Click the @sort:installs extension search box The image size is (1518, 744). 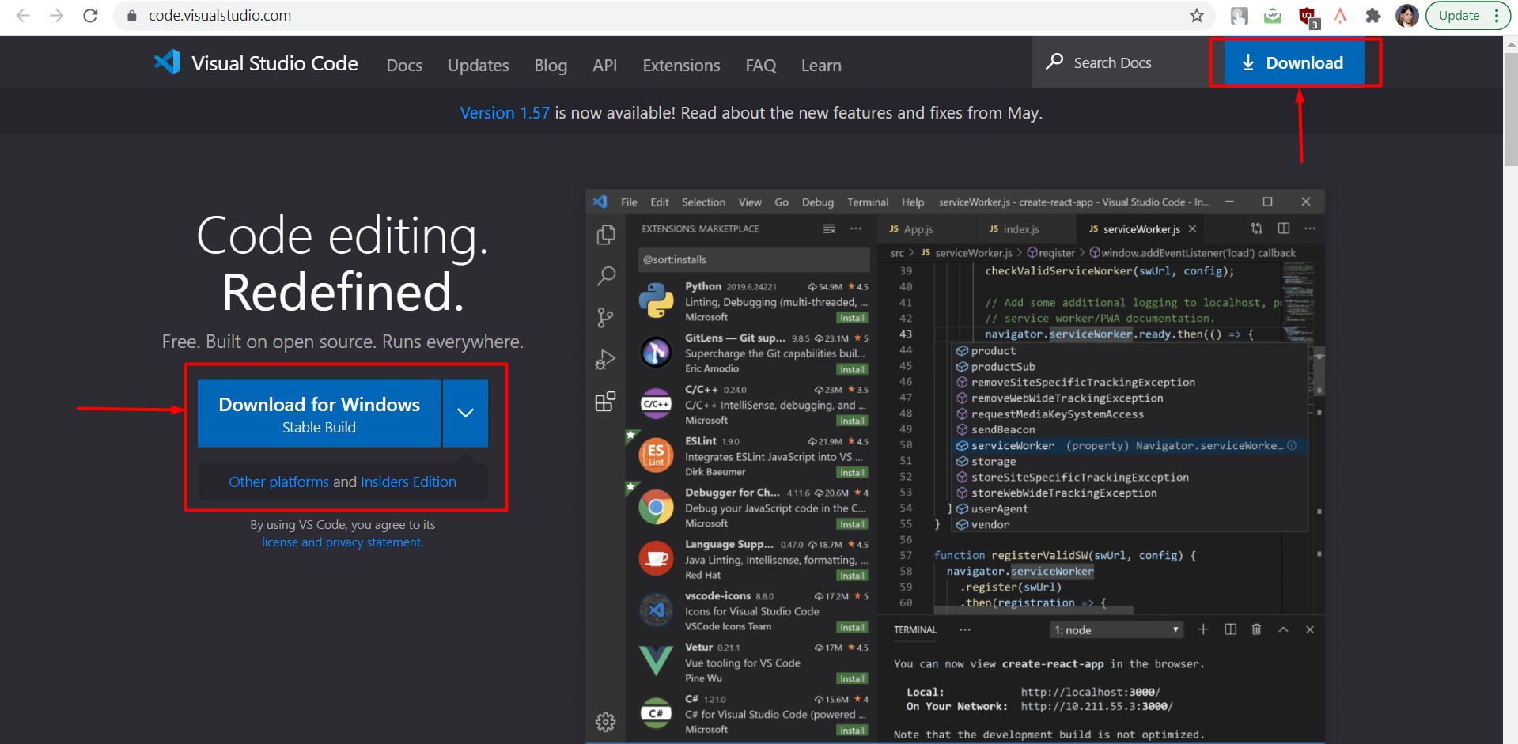point(753,259)
